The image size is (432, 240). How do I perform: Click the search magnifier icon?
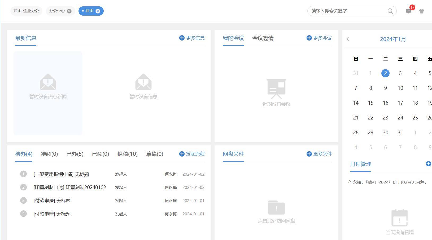[x=390, y=11]
